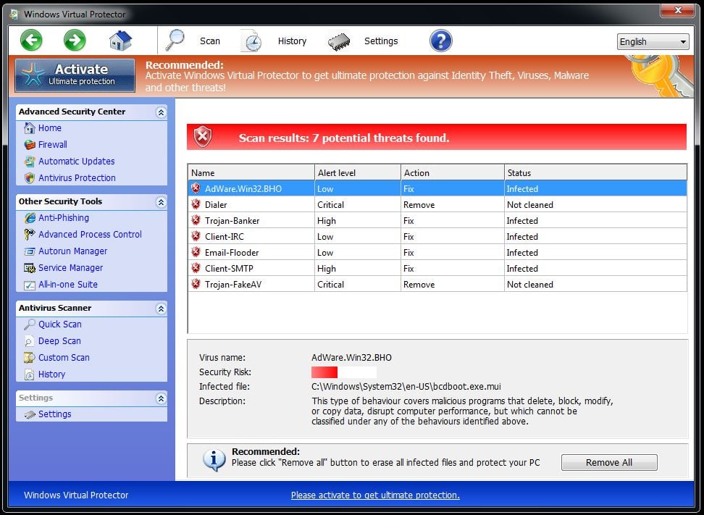The height and width of the screenshot is (515, 704).
Task: Click the Settings chip icon in toolbar
Action: pos(339,41)
